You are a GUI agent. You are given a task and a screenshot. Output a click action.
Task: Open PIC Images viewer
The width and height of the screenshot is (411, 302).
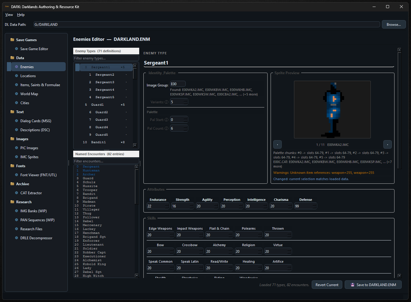tap(29, 148)
